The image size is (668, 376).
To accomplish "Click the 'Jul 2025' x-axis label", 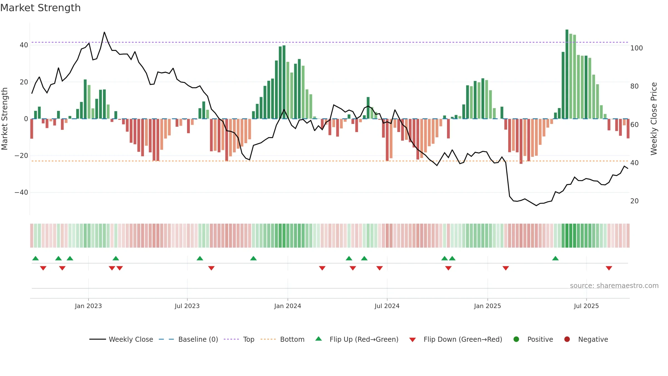I will [586, 306].
